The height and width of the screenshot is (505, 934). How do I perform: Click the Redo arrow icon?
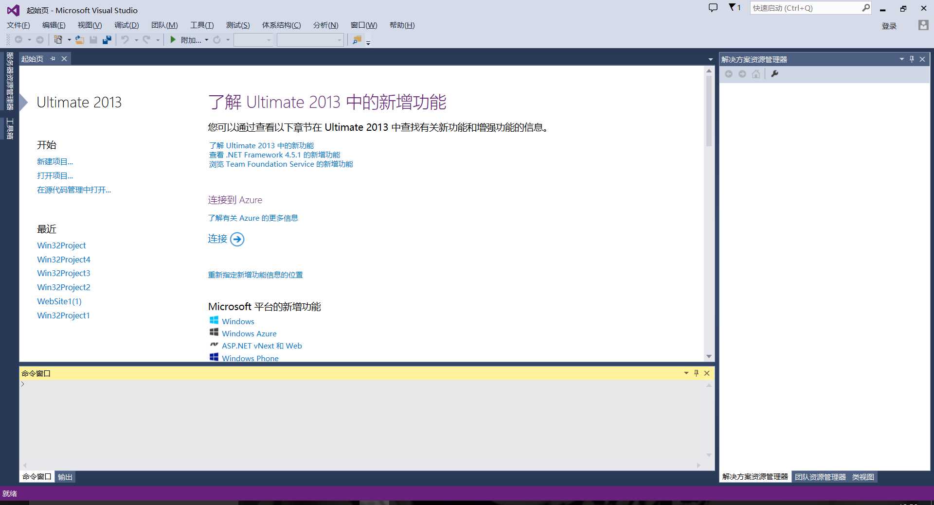[146, 40]
